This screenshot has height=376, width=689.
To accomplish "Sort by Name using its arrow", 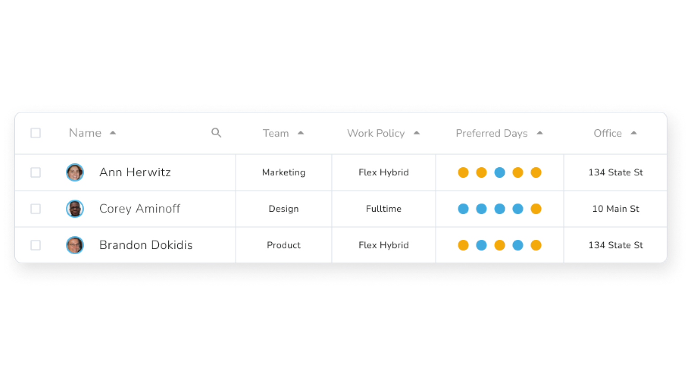I will pos(113,133).
